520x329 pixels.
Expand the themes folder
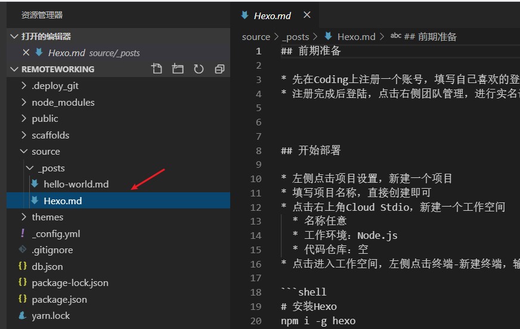coord(23,217)
